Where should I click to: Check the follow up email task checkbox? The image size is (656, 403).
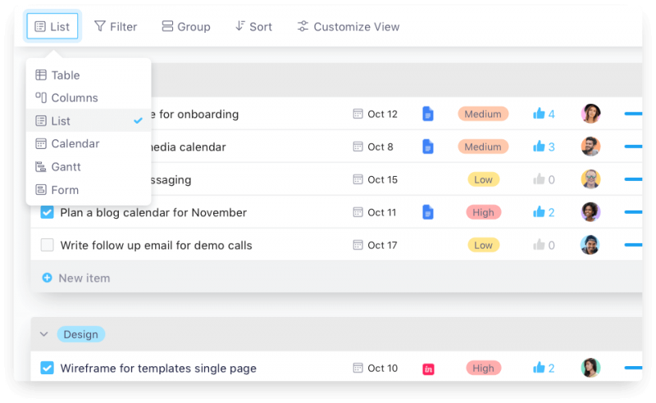[48, 245]
